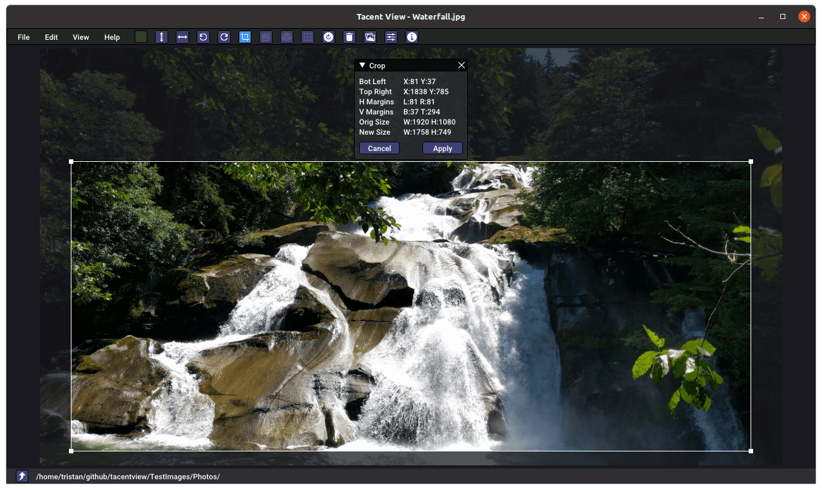
Task: Show image info with the i icon
Action: (412, 37)
